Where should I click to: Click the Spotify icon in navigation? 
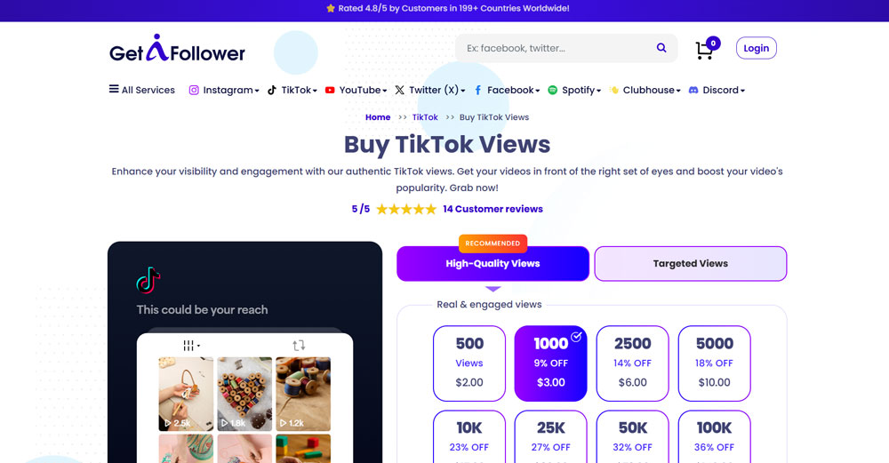[x=552, y=90]
